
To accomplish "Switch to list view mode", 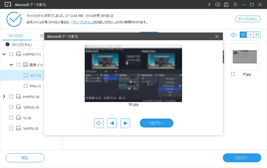I will click(250, 35).
